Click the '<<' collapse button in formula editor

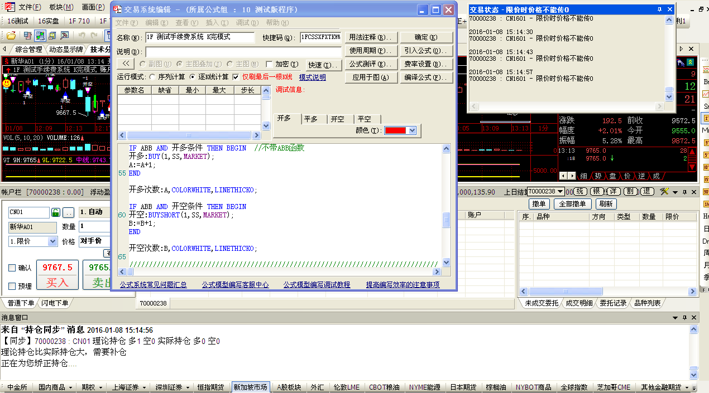tap(126, 64)
